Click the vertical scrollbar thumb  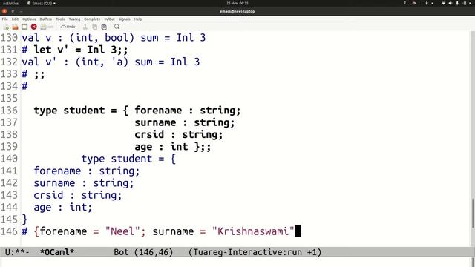click(473, 213)
